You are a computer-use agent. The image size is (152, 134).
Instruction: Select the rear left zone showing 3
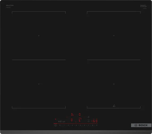tap(72, 115)
